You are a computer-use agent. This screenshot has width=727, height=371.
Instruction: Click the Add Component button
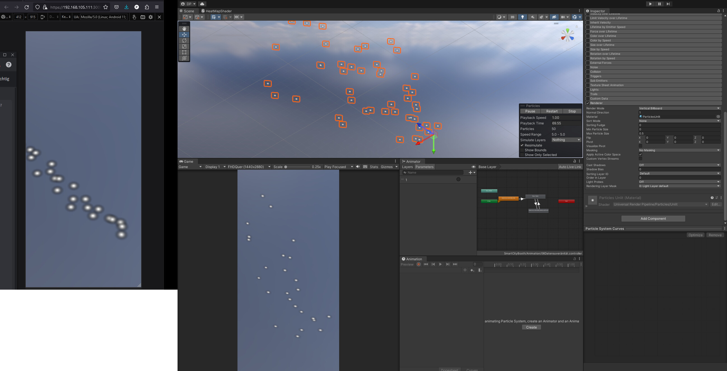tap(653, 219)
